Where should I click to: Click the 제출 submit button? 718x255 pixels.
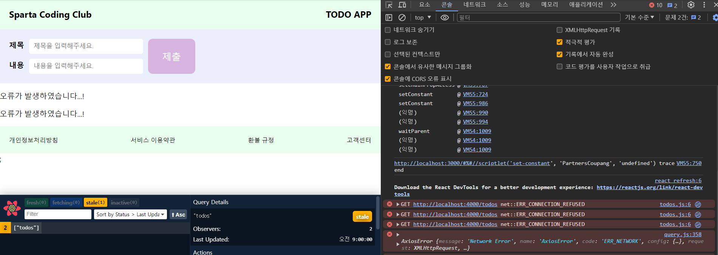pos(171,56)
